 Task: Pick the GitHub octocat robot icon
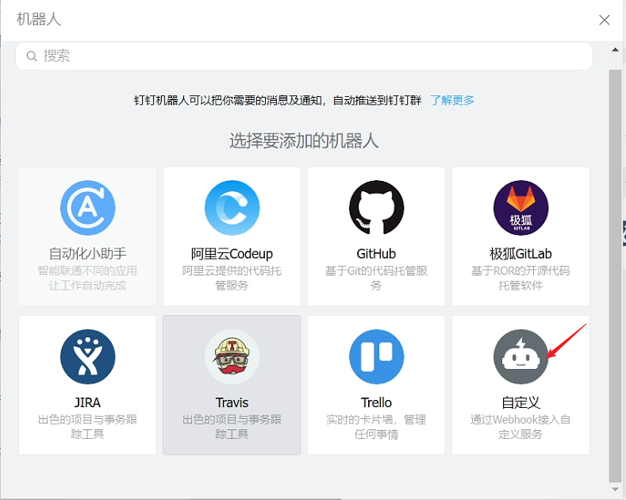coord(377,208)
